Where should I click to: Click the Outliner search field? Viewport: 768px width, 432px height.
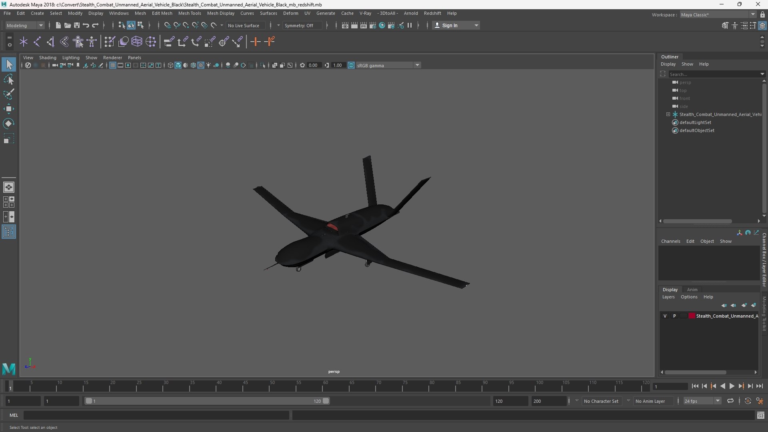pyautogui.click(x=714, y=74)
